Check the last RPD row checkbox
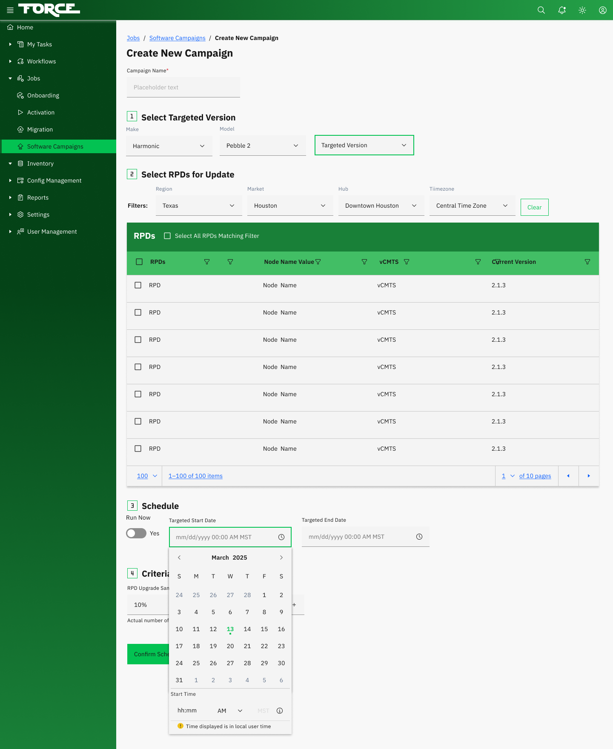 click(x=138, y=449)
